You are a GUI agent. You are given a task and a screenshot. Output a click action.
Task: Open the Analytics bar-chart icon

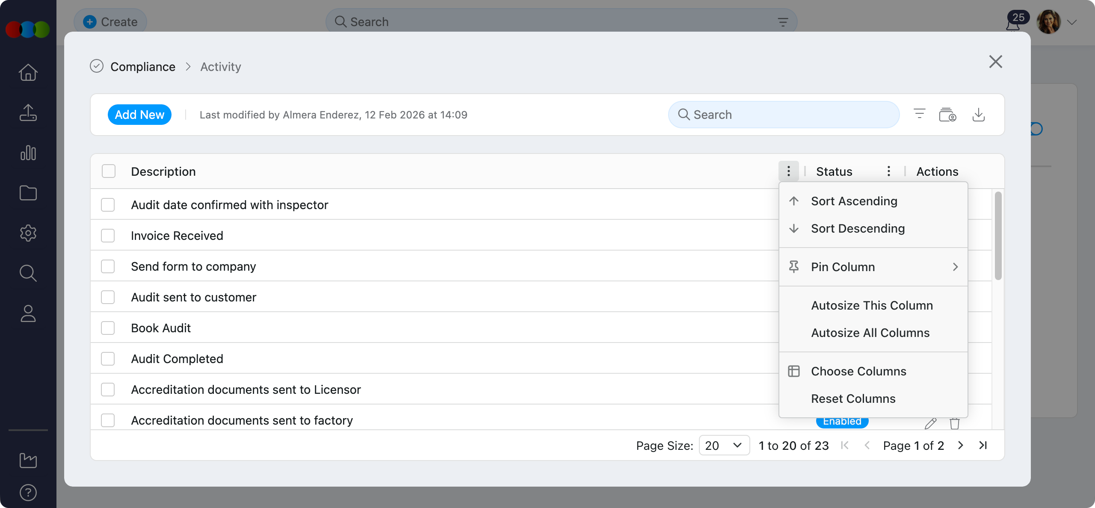pyautogui.click(x=28, y=153)
